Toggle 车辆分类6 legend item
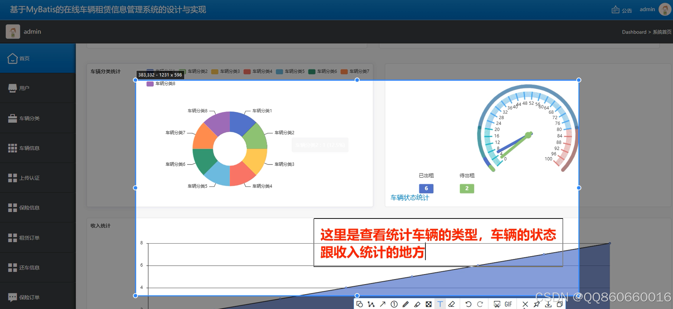Viewport: 673px width, 309px height. pos(323,72)
